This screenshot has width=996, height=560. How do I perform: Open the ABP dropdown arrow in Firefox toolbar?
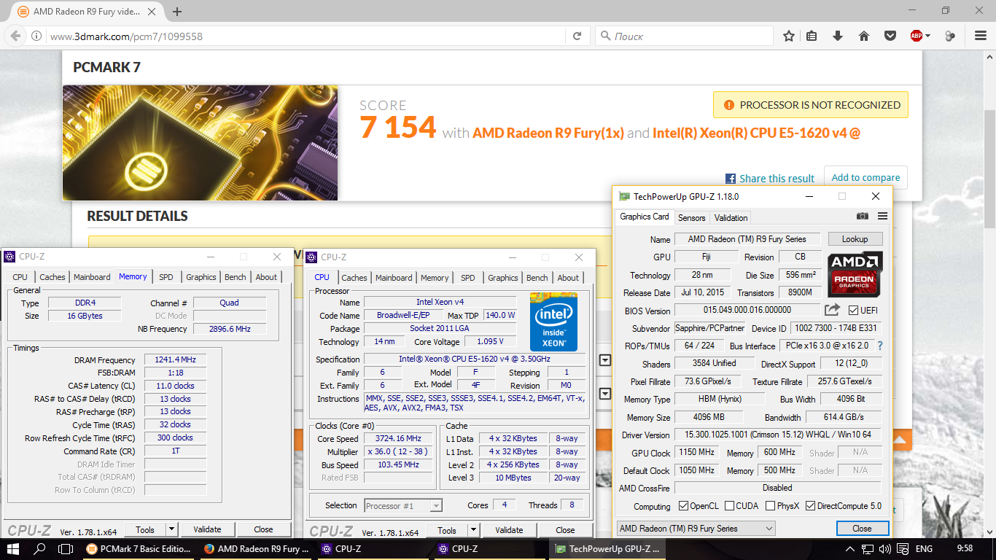[928, 36]
